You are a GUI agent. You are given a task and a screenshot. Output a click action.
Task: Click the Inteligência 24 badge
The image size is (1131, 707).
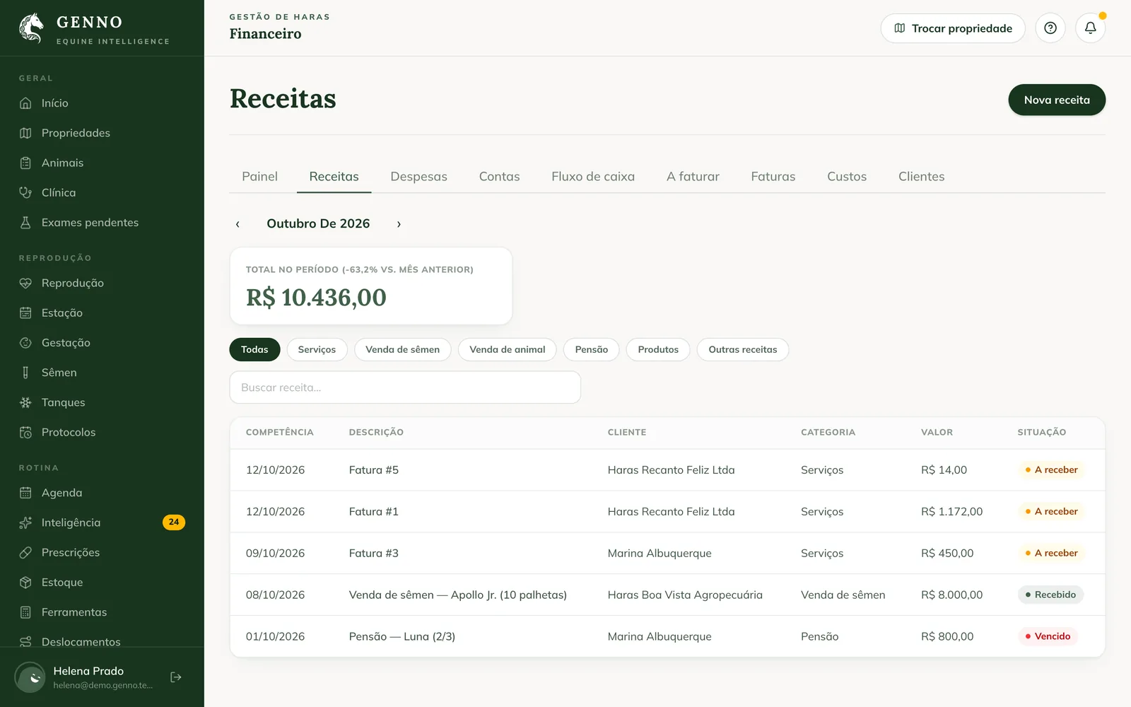click(174, 522)
